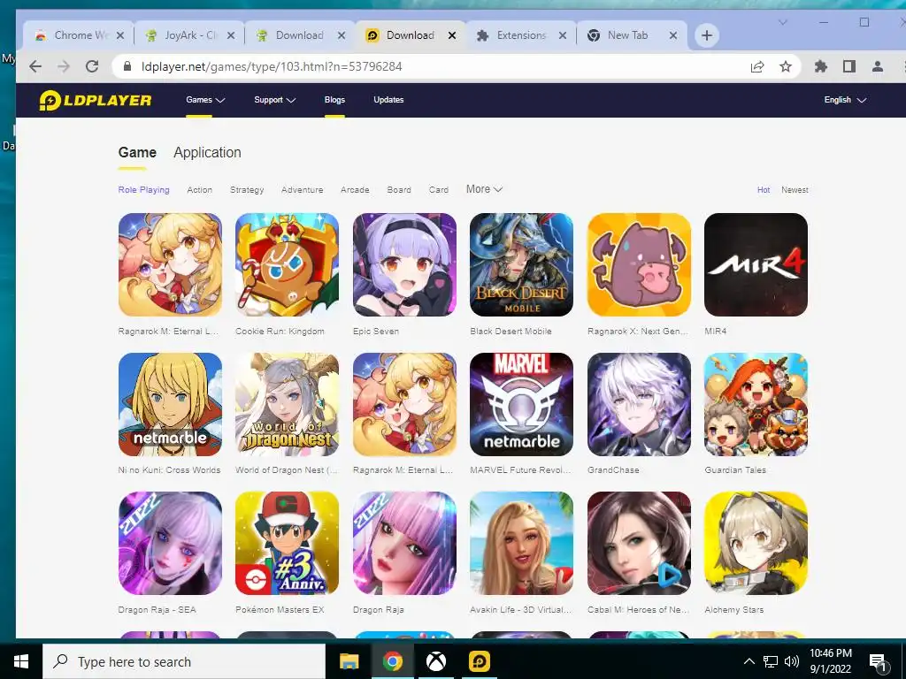Open the Windows Start menu
The width and height of the screenshot is (906, 679).
point(21,661)
